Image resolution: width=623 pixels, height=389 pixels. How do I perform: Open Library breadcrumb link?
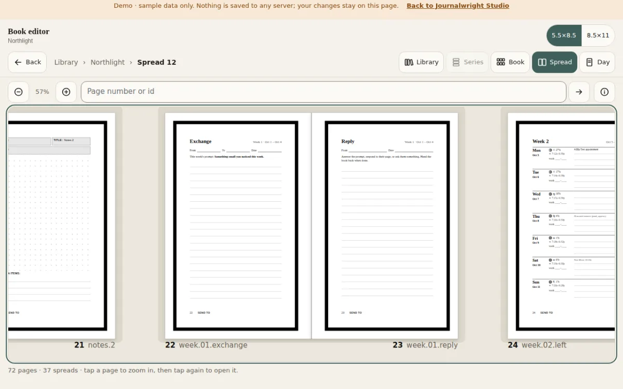(x=66, y=62)
